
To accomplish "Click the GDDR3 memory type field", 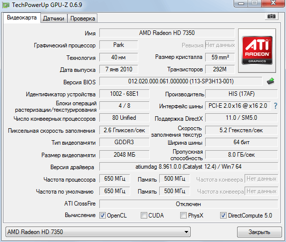I will click(x=124, y=142).
